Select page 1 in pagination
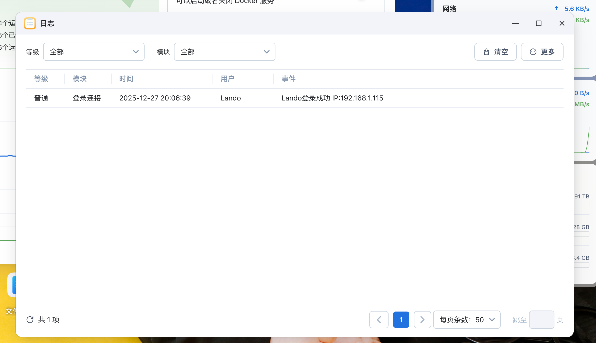The height and width of the screenshot is (343, 596). pyautogui.click(x=401, y=320)
